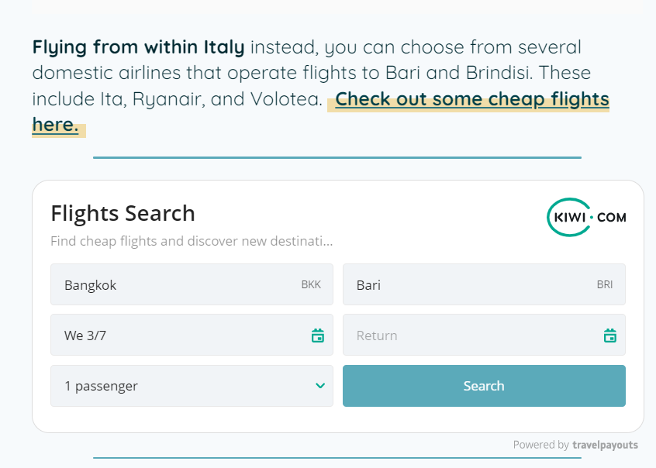Screen dimensions: 656x468
Task: Expand the passenger chevron arrow
Action: click(320, 386)
